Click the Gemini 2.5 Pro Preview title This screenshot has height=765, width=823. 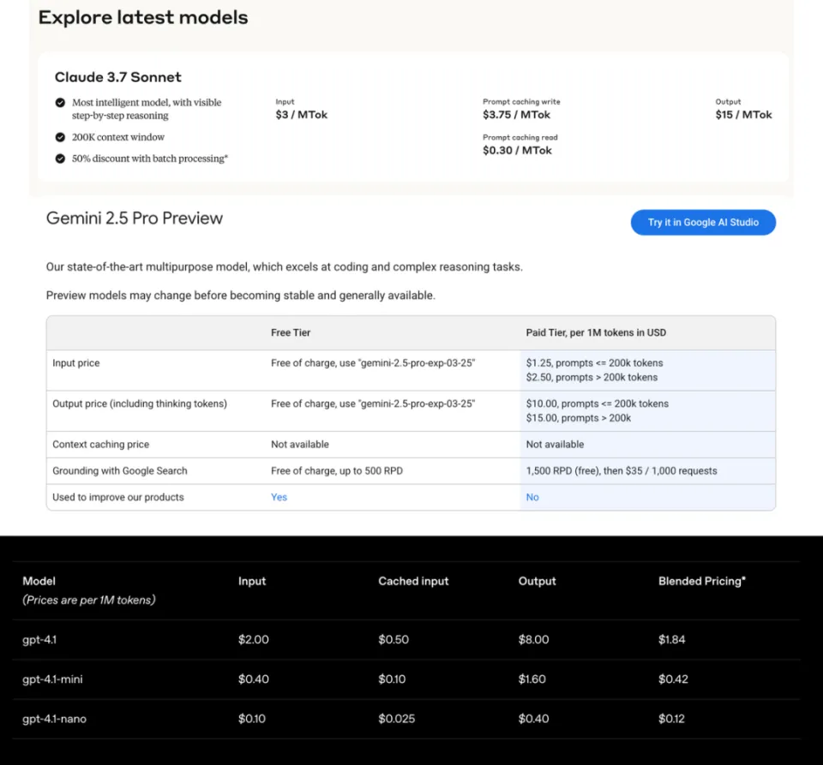(135, 218)
